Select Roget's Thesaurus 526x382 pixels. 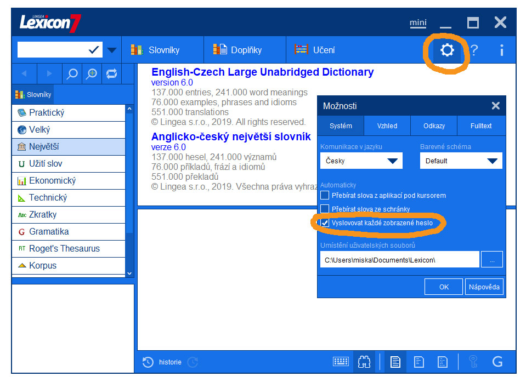69,249
